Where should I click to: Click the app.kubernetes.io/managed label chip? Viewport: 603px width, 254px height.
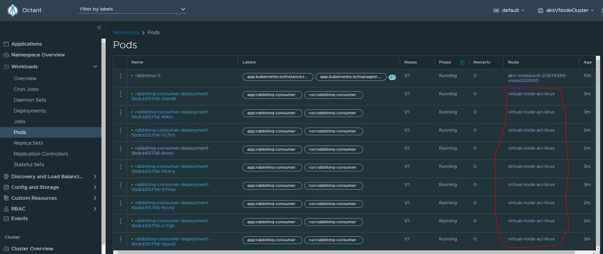point(351,77)
